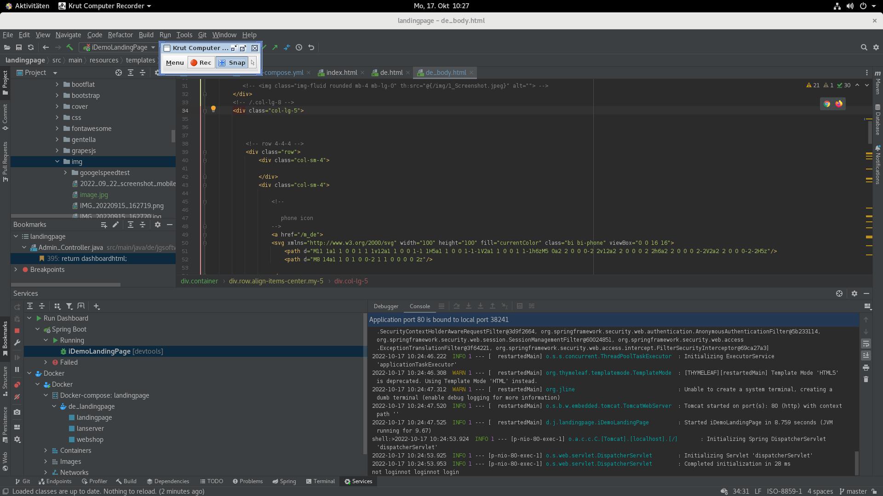The height and width of the screenshot is (496, 883).
Task: Open in Chrome browser icon
Action: [x=827, y=104]
